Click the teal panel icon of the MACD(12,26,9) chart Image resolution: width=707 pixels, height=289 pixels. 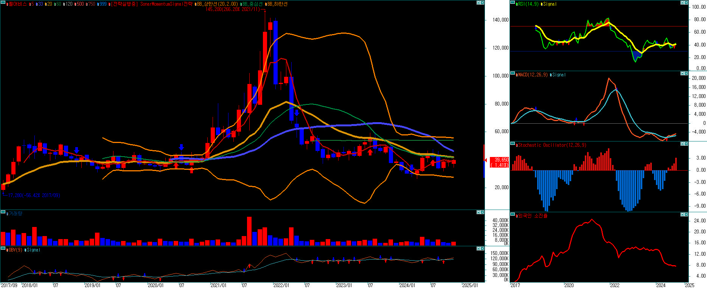513,73
